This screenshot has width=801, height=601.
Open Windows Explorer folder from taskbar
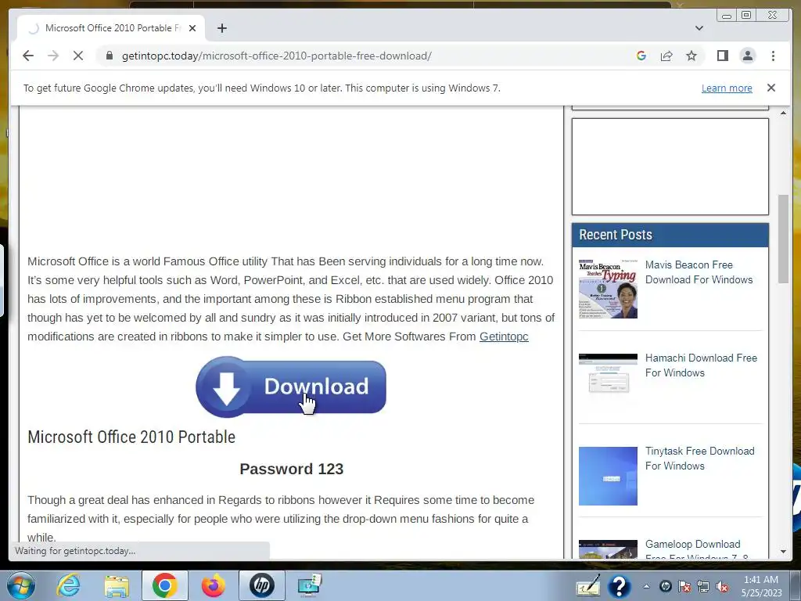coord(117,585)
